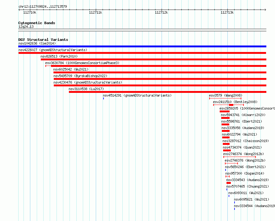The image size is (275, 221).
Task: Click the 112710k ruler label
Action: coord(30,12)
